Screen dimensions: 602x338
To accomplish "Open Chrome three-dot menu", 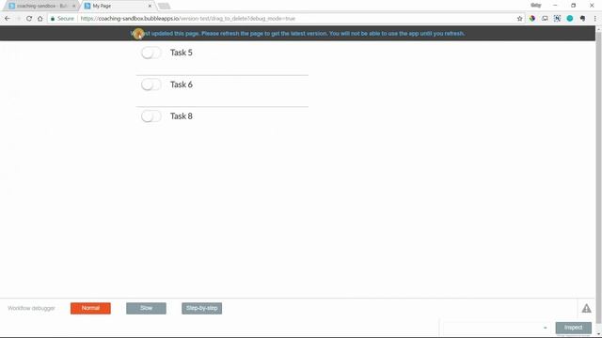I will click(x=595, y=19).
